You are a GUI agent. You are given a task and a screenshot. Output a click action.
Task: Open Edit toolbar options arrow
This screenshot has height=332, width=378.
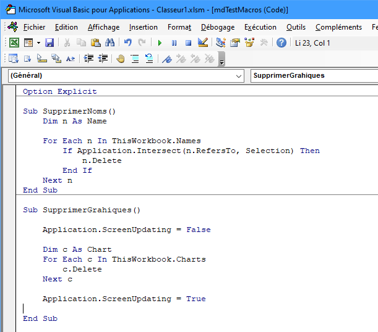coord(221,59)
